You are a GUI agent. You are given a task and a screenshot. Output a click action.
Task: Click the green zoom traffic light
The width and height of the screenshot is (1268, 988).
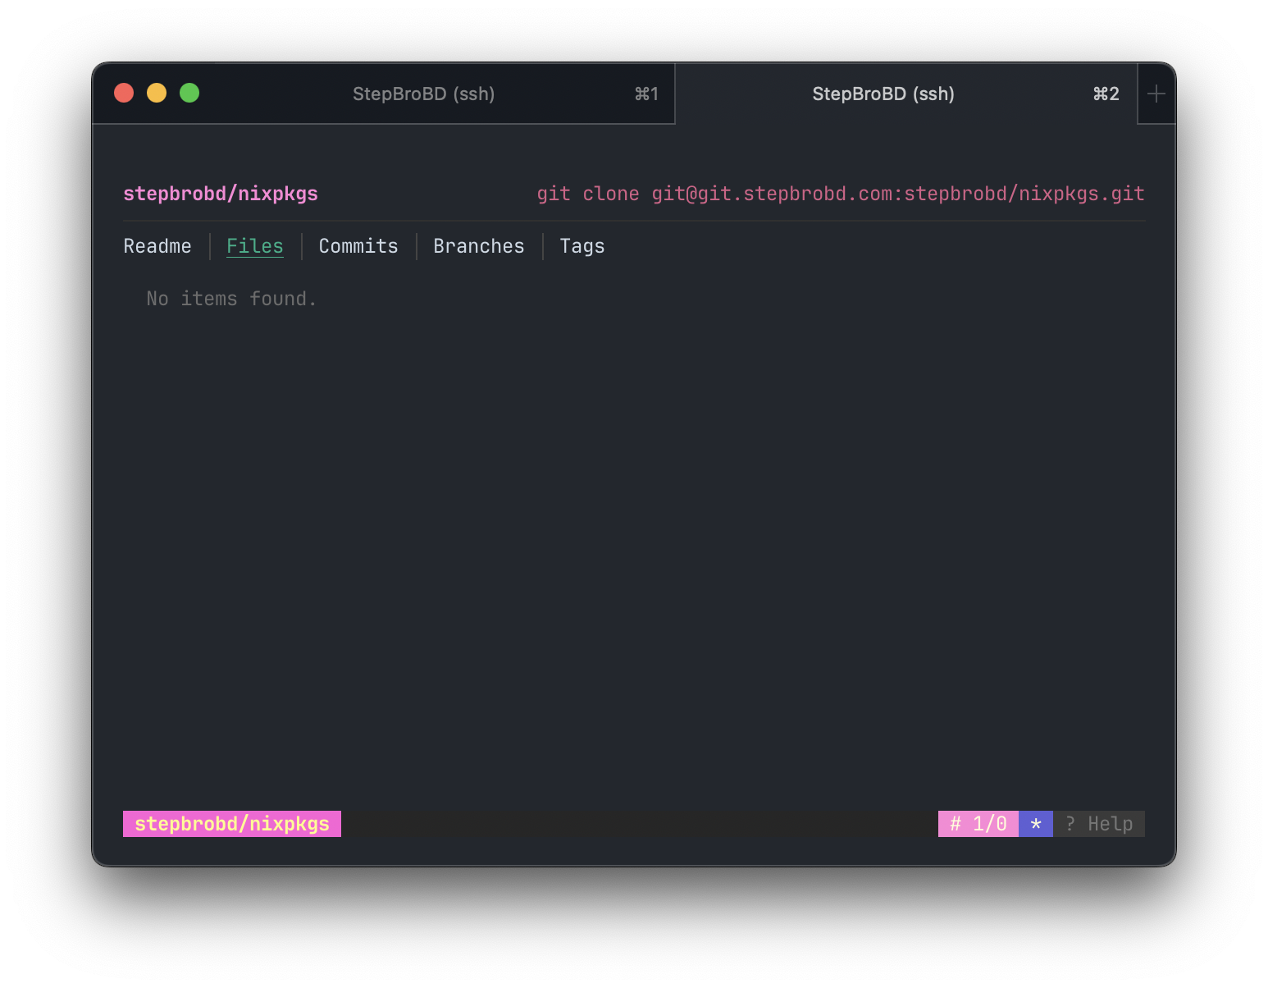coord(189,93)
